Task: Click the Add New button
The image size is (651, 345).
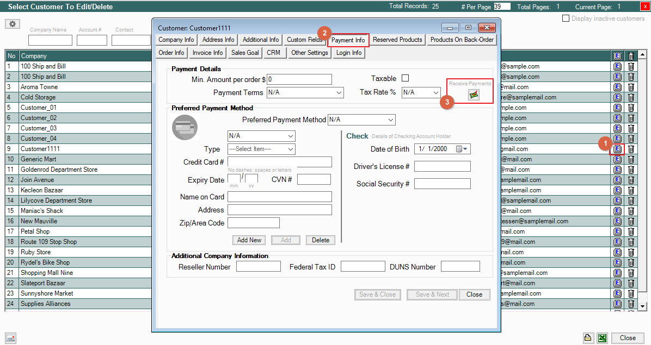Action: point(249,240)
